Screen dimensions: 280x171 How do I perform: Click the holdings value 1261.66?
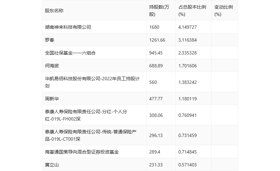coord(157,40)
